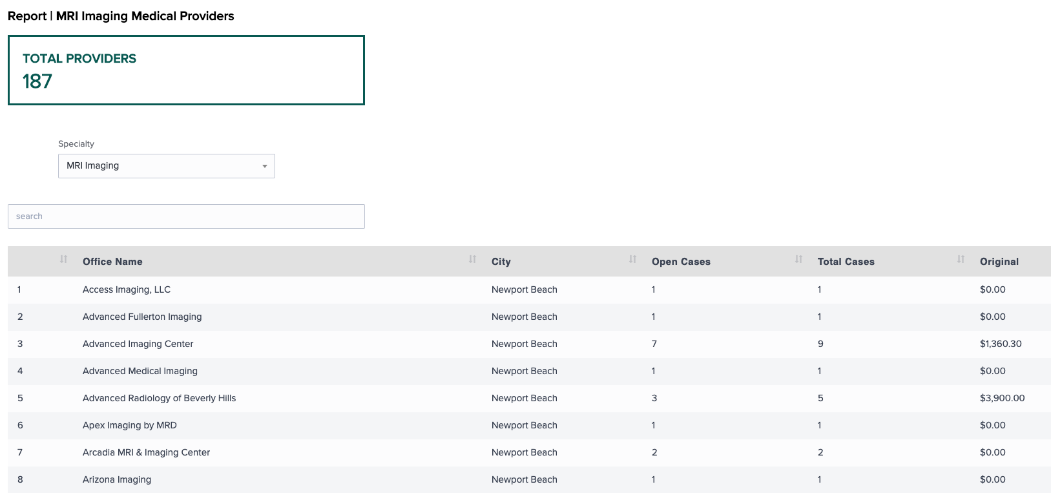Focus the search input field
Image resolution: width=1051 pixels, height=493 pixels.
(186, 216)
